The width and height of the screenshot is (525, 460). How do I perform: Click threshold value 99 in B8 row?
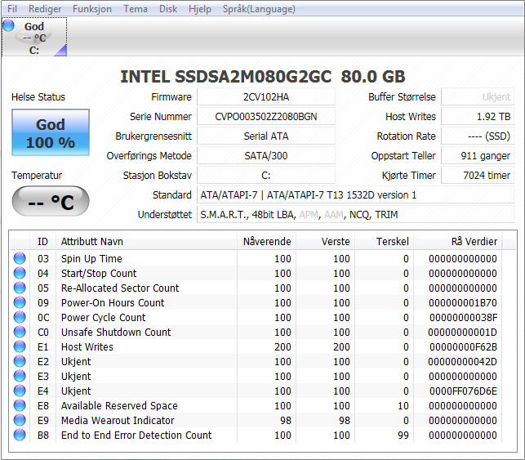[x=403, y=435]
